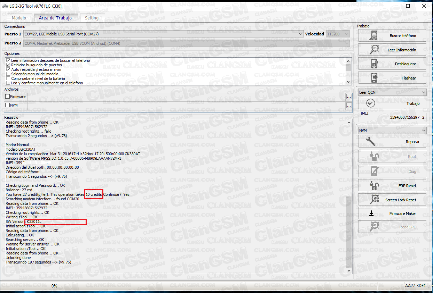Click the Opciones list scroll down arrow
Image resolution: width=433 pixels, height=293 pixels.
[x=348, y=82]
